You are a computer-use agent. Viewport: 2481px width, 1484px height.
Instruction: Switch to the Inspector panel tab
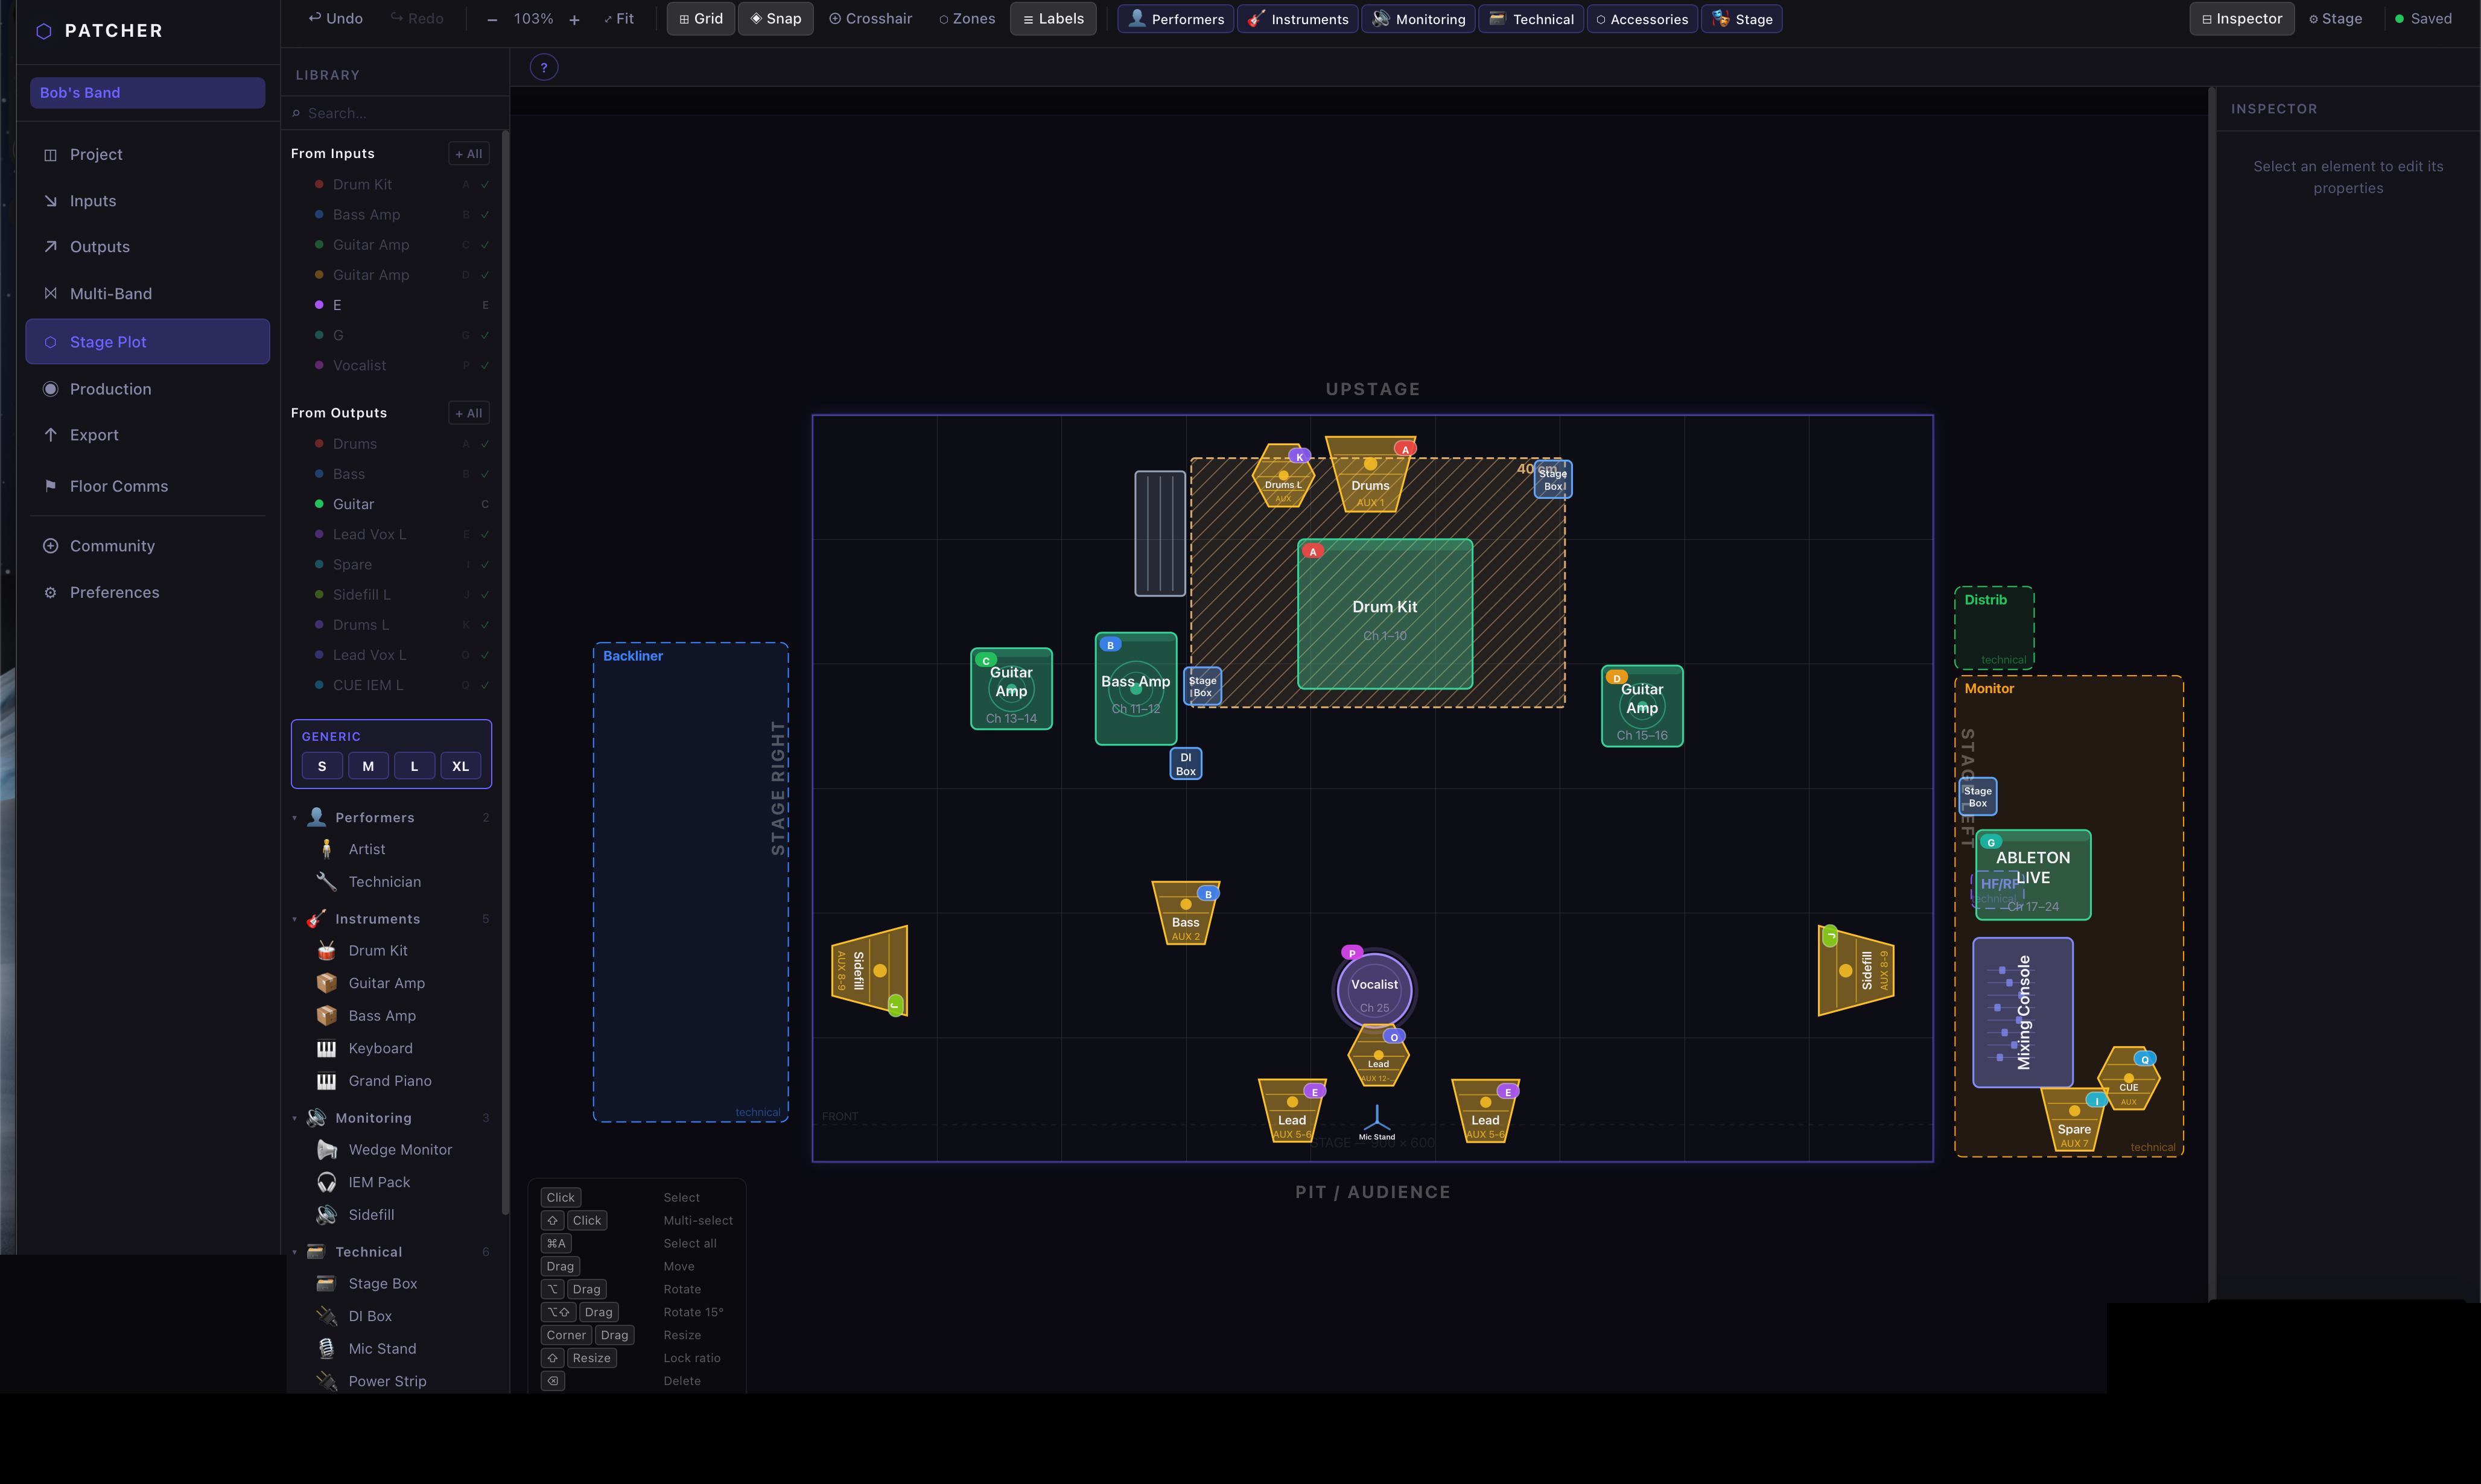pos(2241,19)
